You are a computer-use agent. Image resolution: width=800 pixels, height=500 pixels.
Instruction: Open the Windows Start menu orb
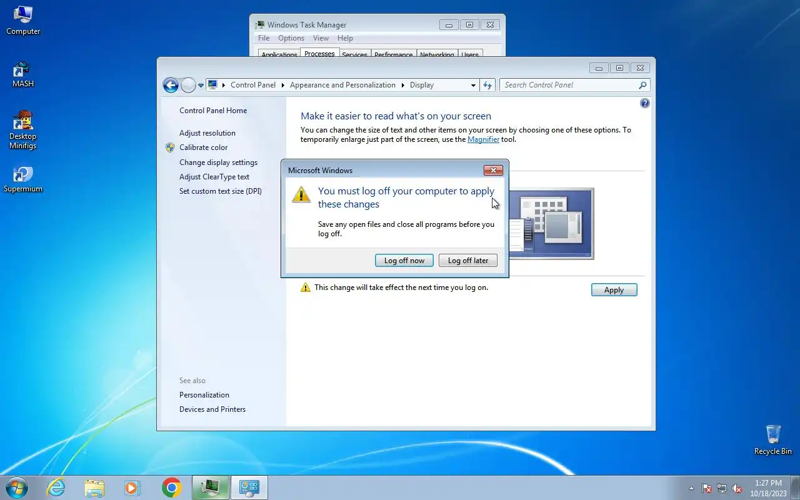[x=16, y=487]
